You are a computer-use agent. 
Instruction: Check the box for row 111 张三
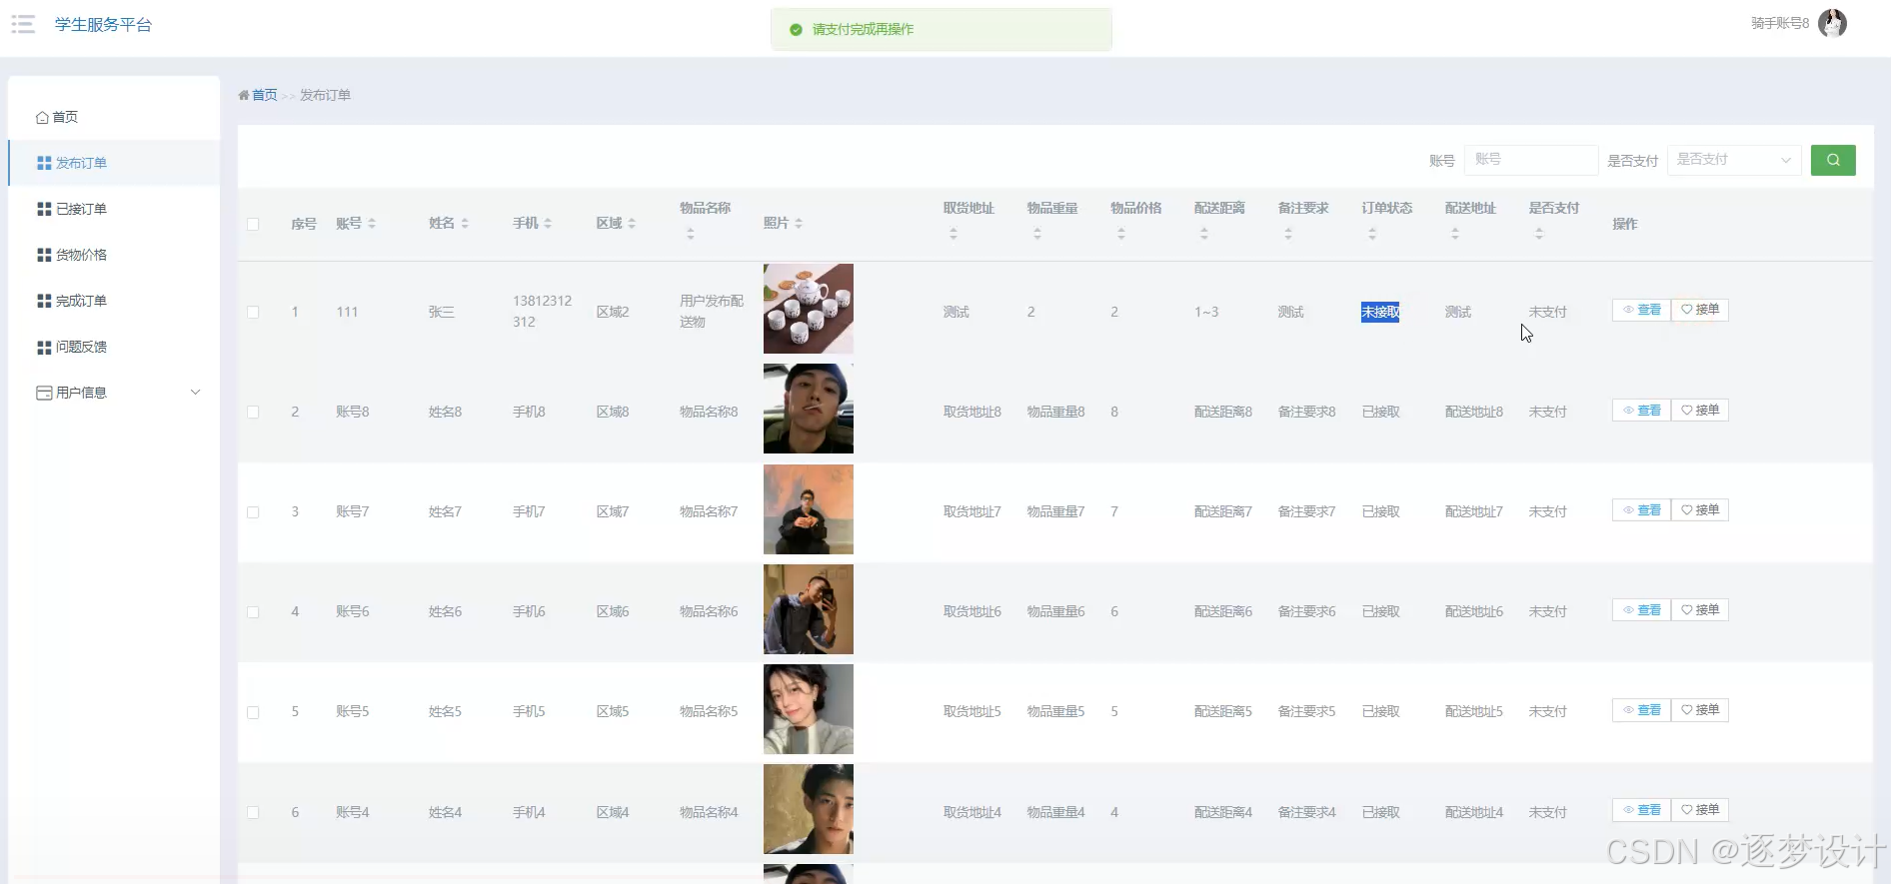click(x=253, y=312)
